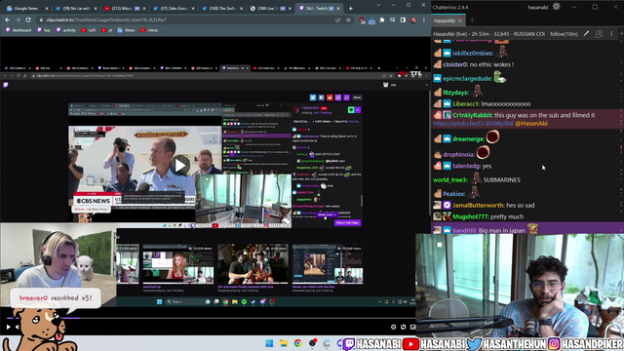
Task: Reload the Twitch clip page
Action: 28,19
